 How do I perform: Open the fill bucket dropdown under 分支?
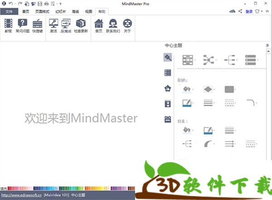point(188,130)
